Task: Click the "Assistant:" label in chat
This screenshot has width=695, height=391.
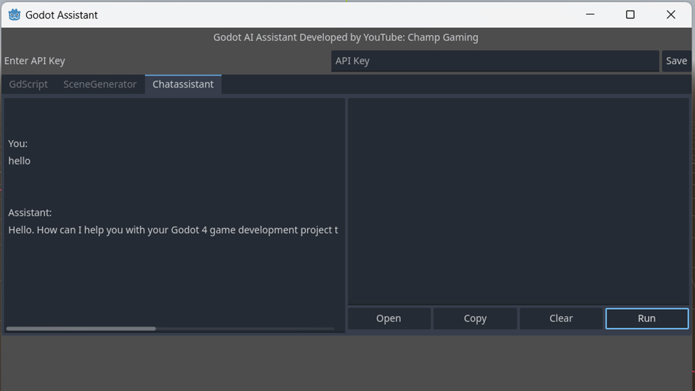Action: (x=30, y=212)
